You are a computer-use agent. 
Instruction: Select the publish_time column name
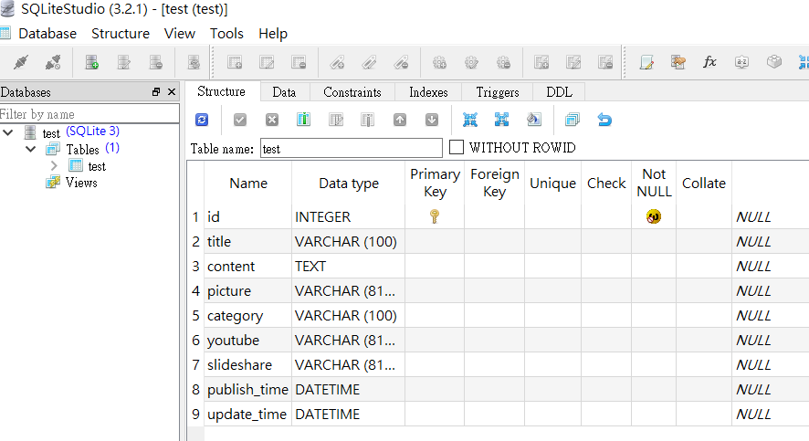click(247, 390)
